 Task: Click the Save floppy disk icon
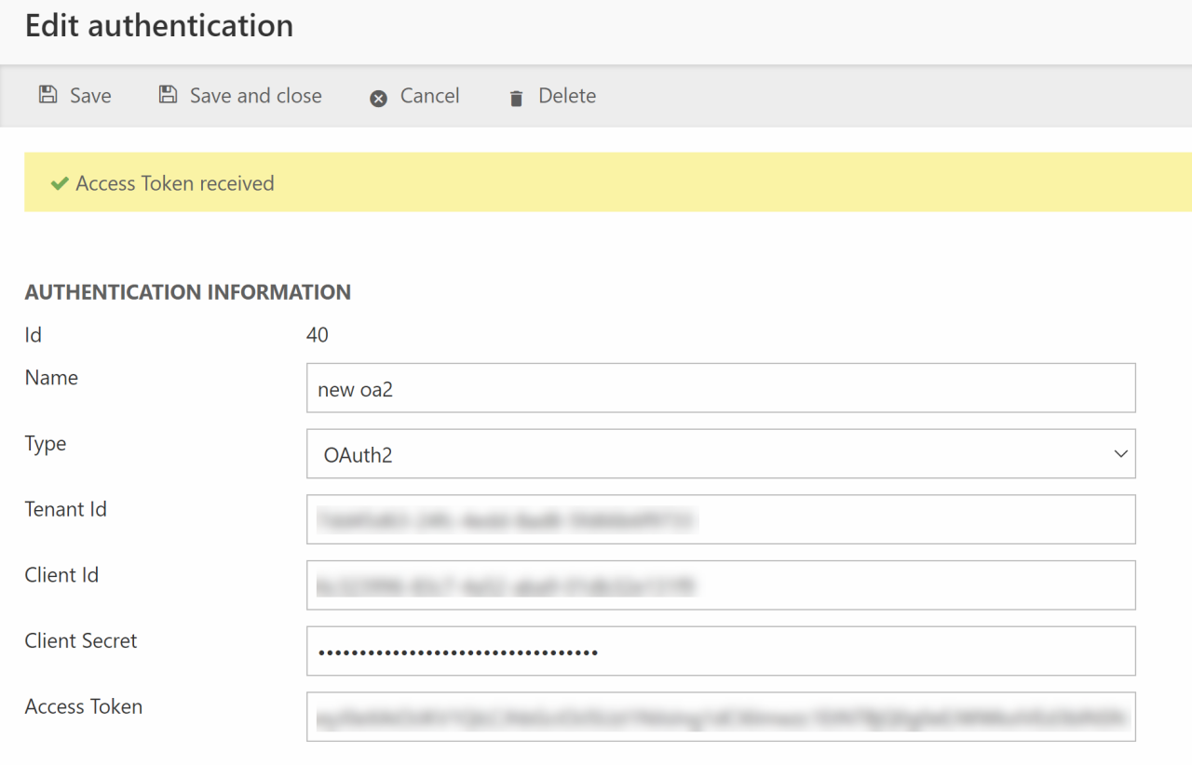coord(47,95)
